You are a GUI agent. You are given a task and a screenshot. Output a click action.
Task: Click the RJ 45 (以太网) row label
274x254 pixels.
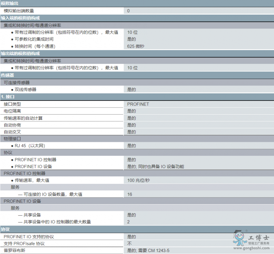(x=30, y=146)
